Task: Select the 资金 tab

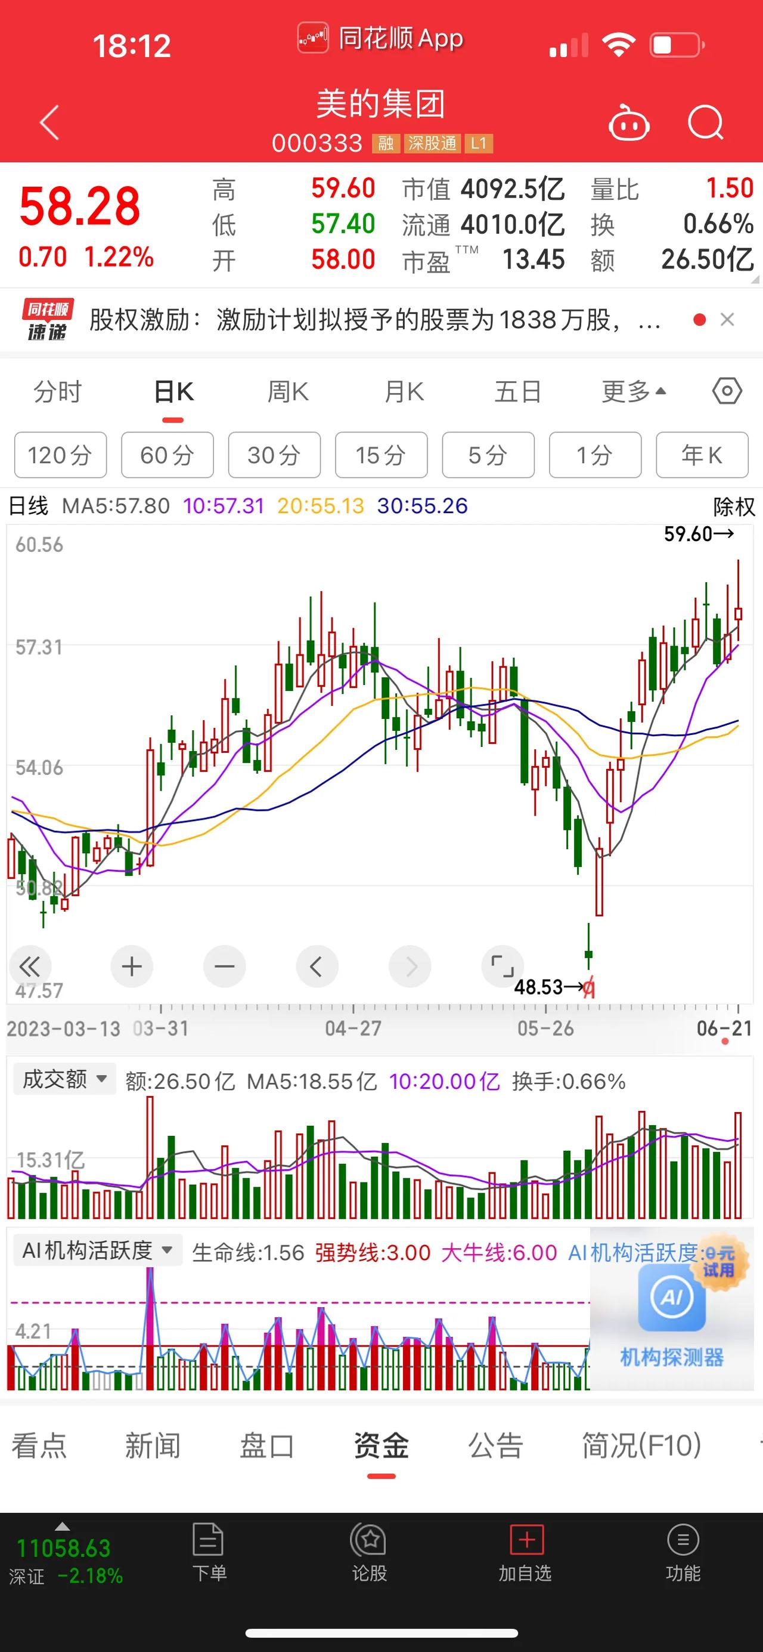Action: tap(381, 1446)
